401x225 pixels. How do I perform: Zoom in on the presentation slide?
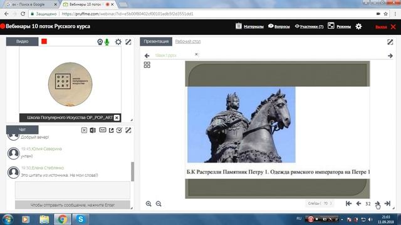[148, 204]
